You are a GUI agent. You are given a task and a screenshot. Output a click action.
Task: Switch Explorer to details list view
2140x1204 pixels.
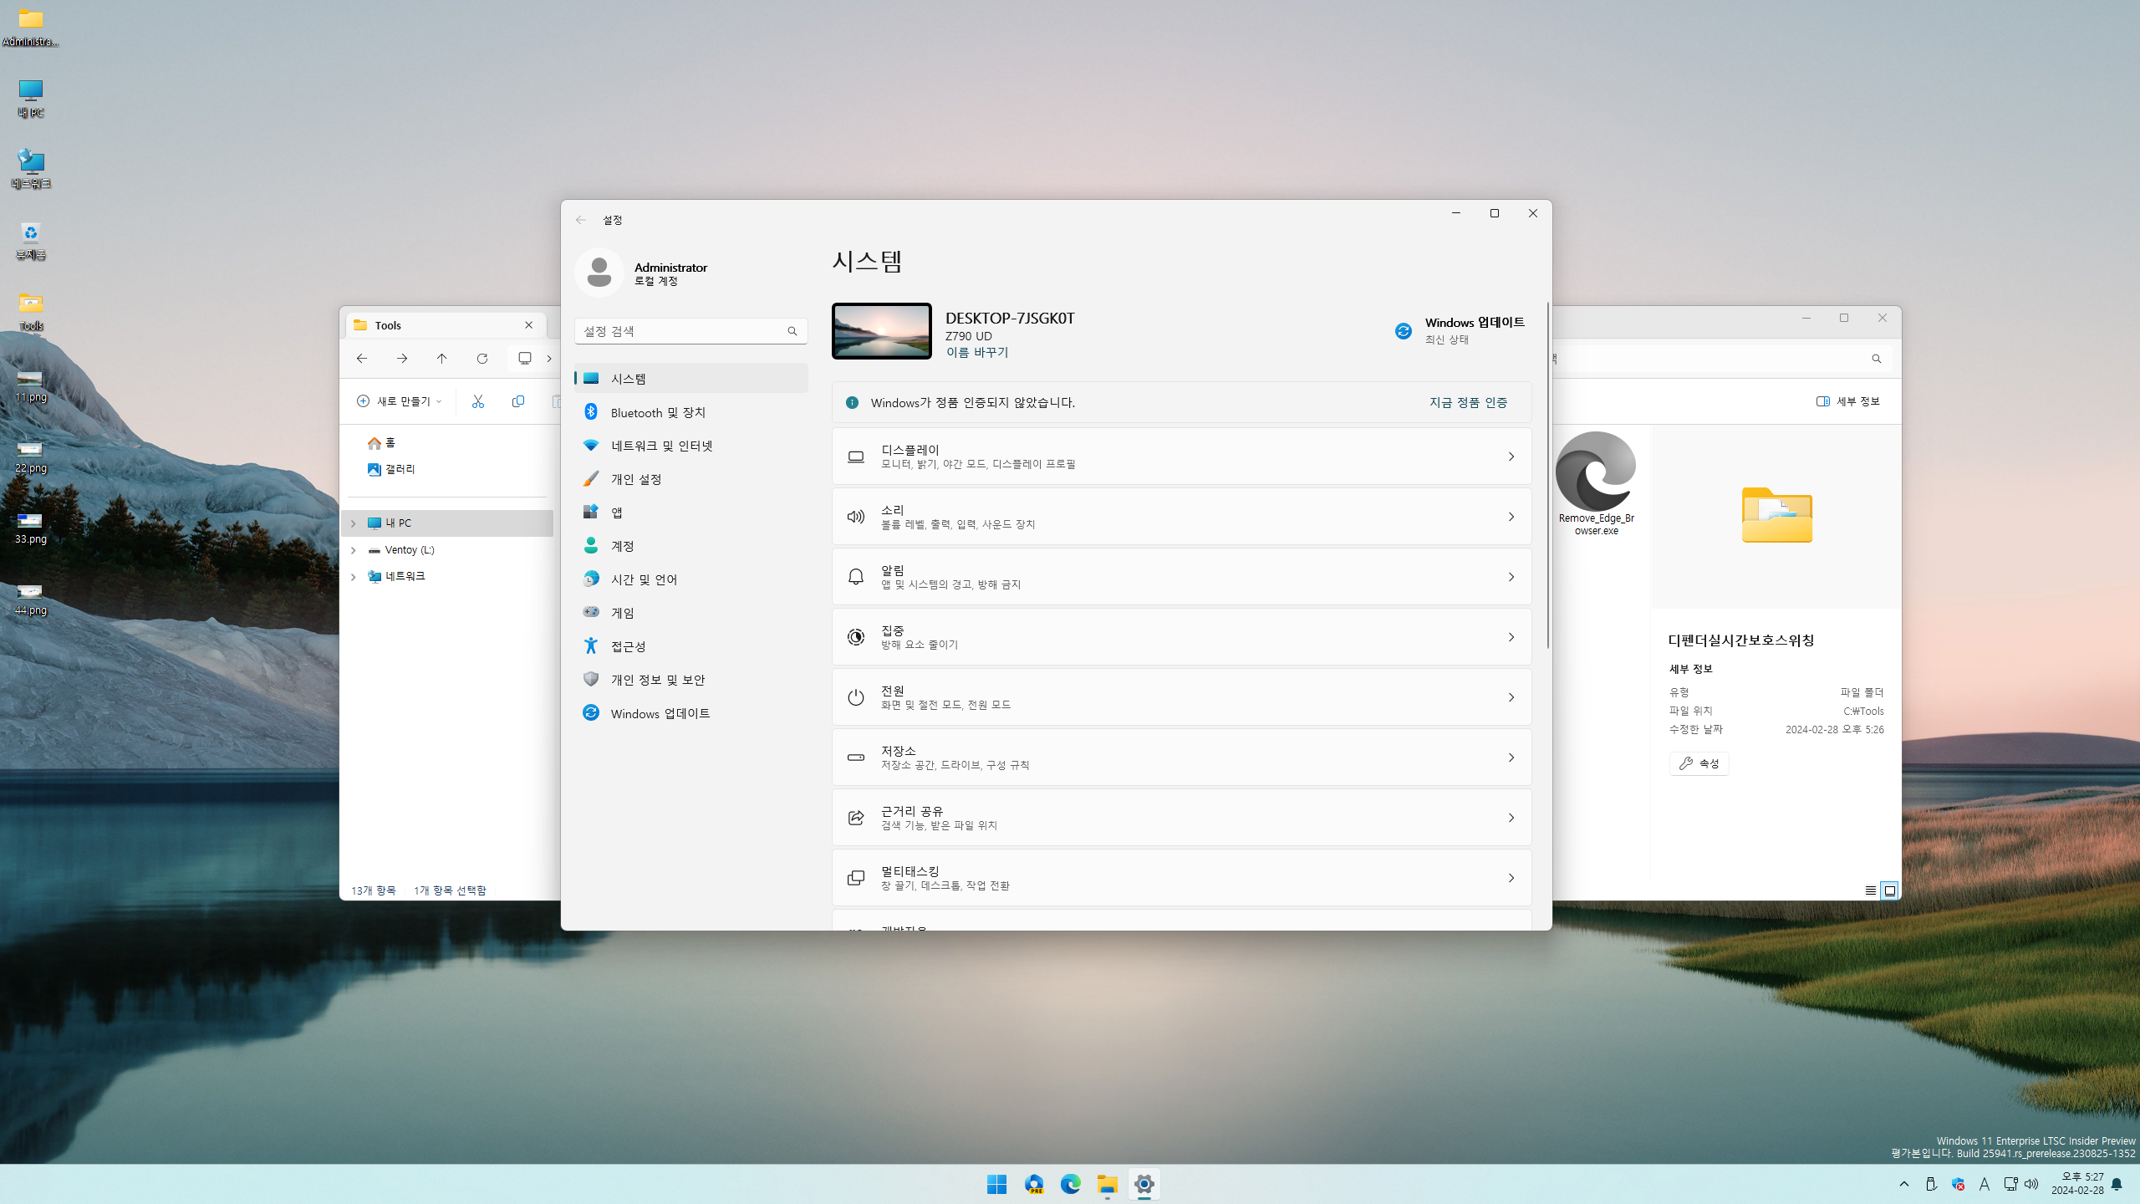(x=1871, y=890)
